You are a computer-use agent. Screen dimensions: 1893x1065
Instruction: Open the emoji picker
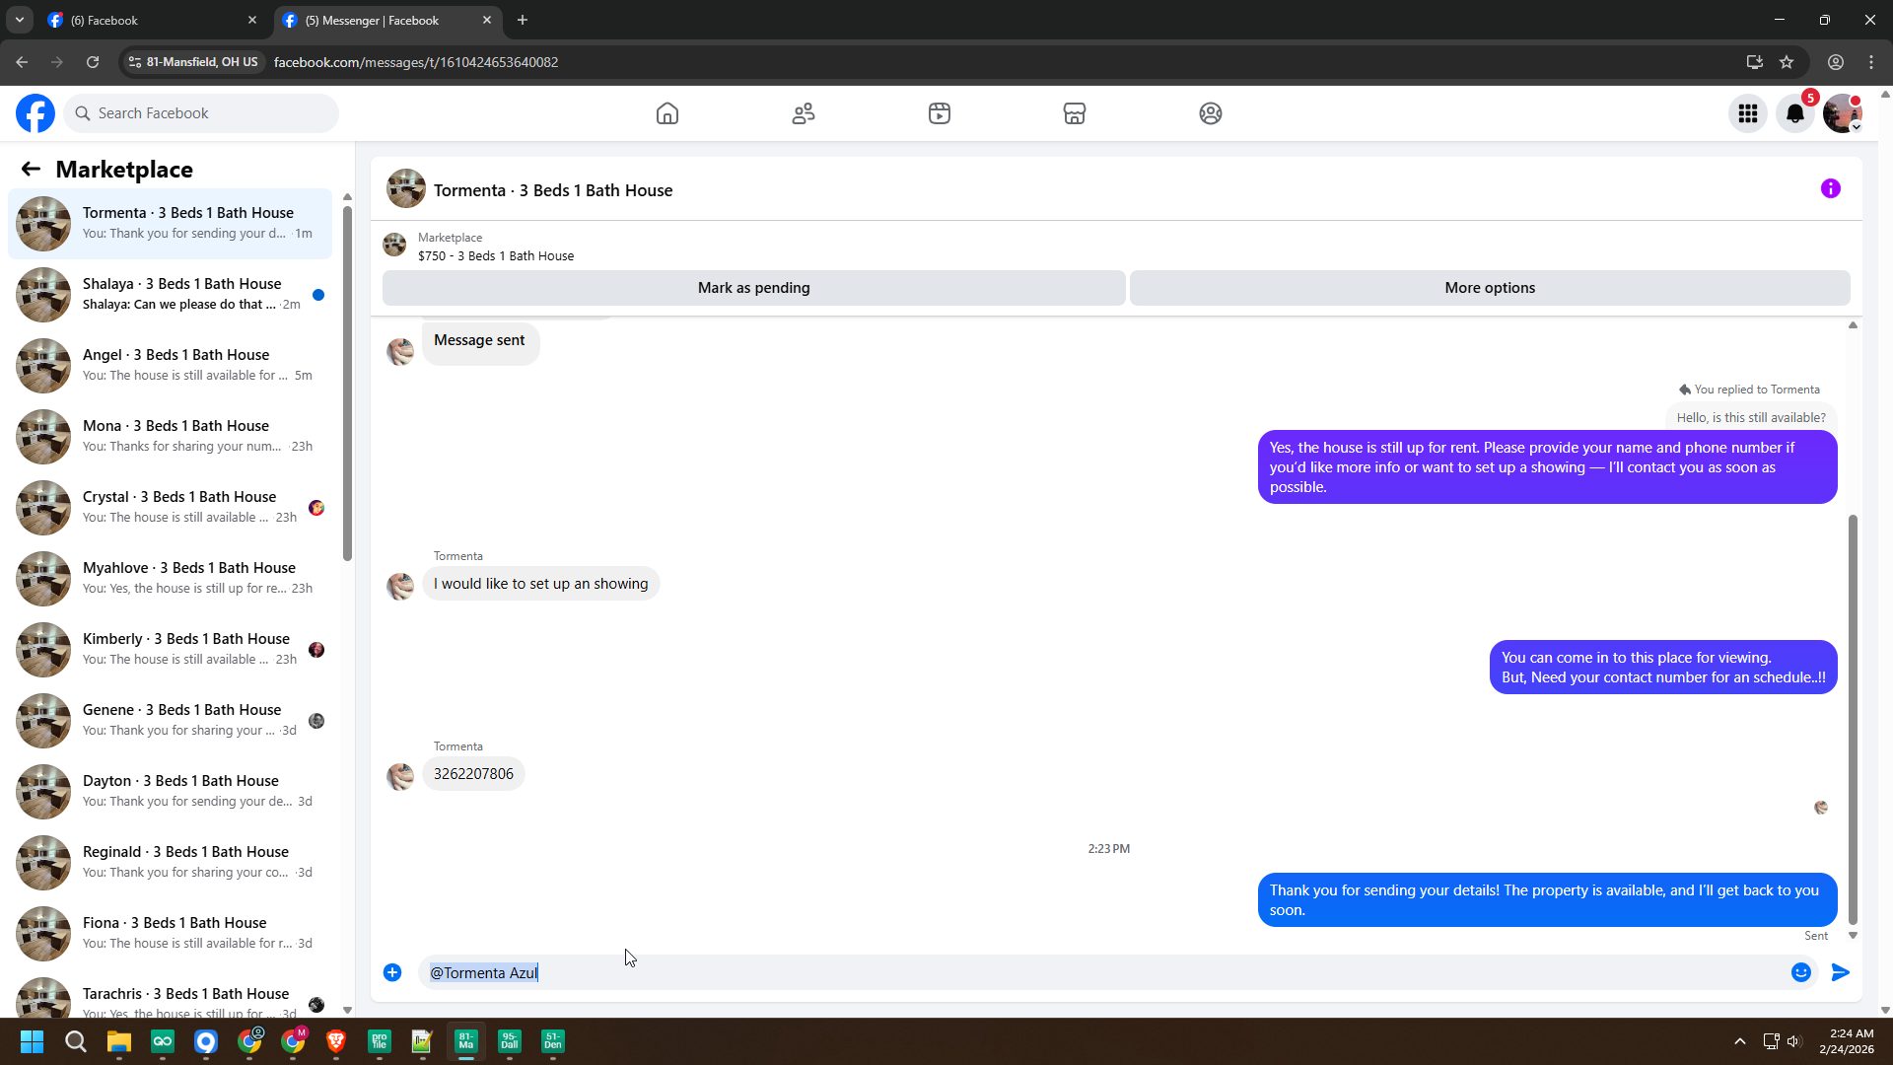(x=1800, y=972)
